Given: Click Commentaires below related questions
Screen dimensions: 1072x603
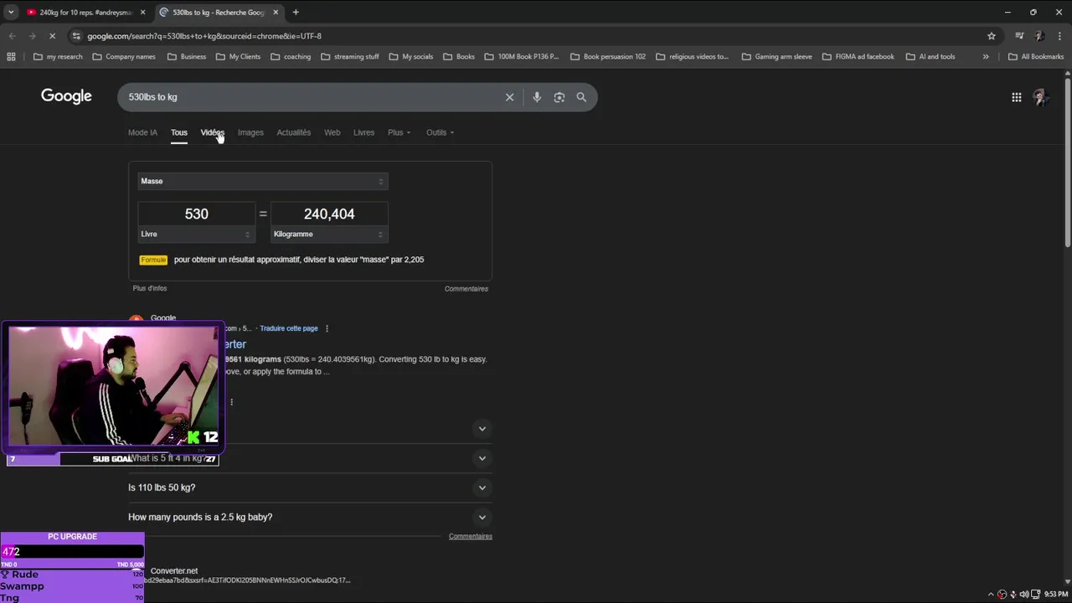Looking at the screenshot, I should coord(471,536).
